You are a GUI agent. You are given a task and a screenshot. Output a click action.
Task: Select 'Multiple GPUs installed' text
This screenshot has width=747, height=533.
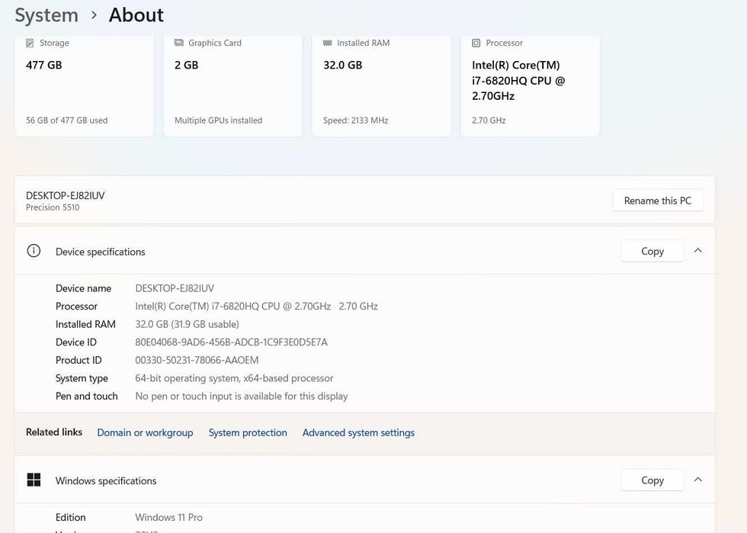coord(218,120)
